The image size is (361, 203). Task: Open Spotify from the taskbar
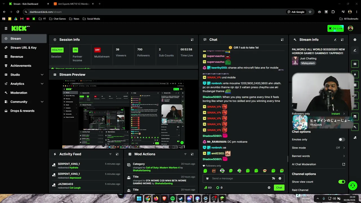point(173,198)
